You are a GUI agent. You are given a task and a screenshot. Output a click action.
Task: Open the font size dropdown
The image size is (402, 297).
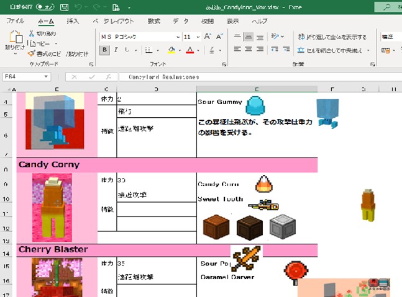coord(198,37)
